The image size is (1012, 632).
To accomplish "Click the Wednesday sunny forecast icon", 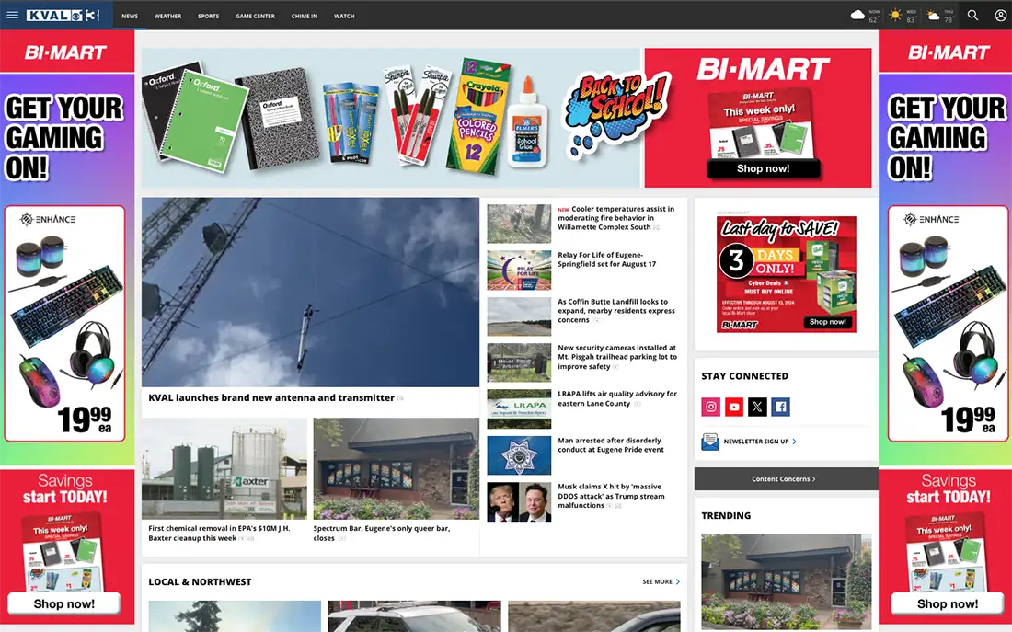I will (894, 15).
